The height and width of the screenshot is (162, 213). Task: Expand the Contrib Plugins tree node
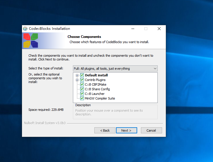(x=77, y=80)
